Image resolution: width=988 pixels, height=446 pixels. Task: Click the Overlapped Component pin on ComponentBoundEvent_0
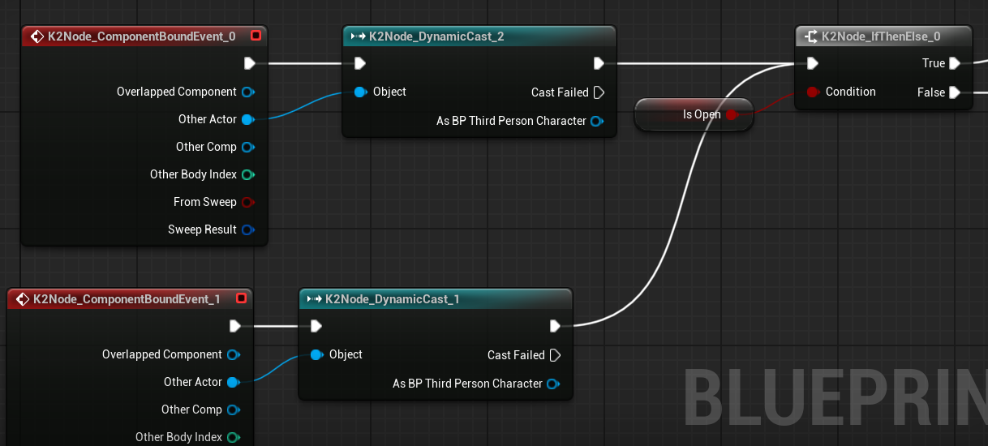tap(248, 92)
